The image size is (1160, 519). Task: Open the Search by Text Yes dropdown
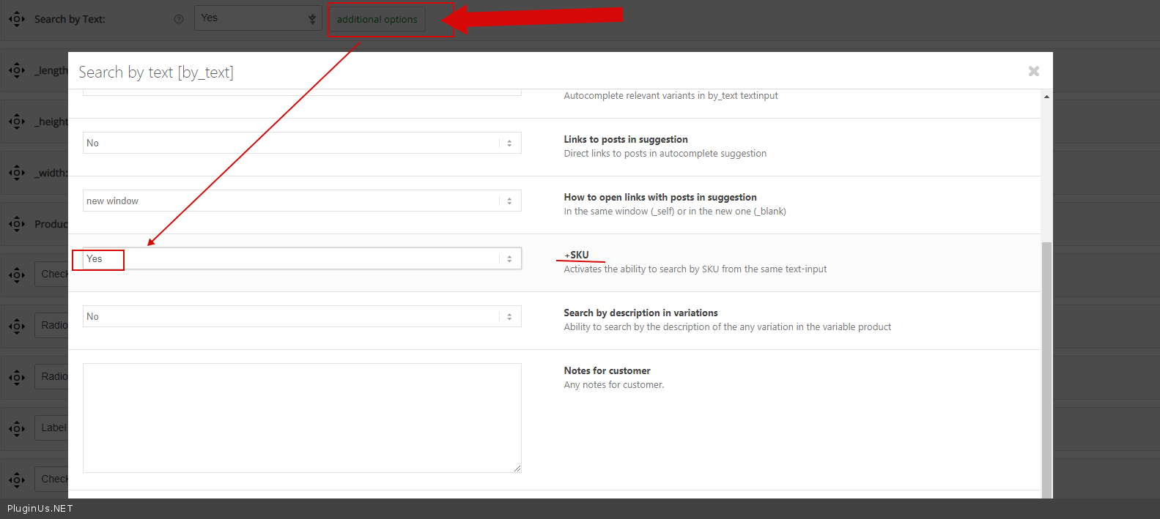point(257,18)
